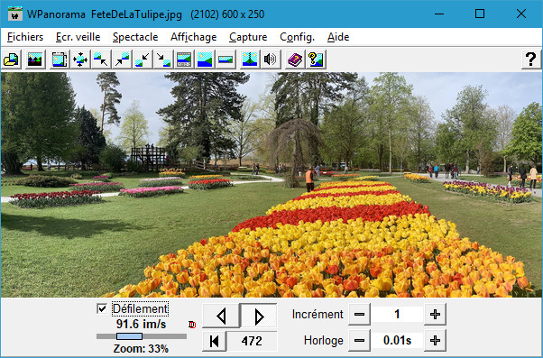Decrease Incrément with minus button

(x=360, y=315)
